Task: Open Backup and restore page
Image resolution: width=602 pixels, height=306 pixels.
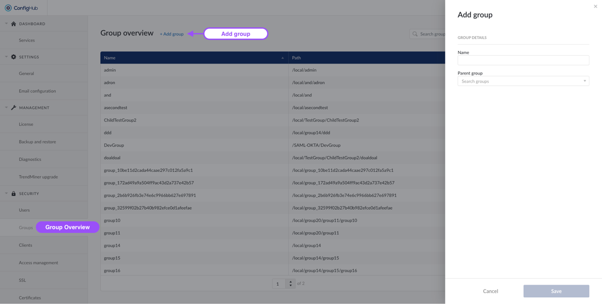Action: [x=37, y=142]
